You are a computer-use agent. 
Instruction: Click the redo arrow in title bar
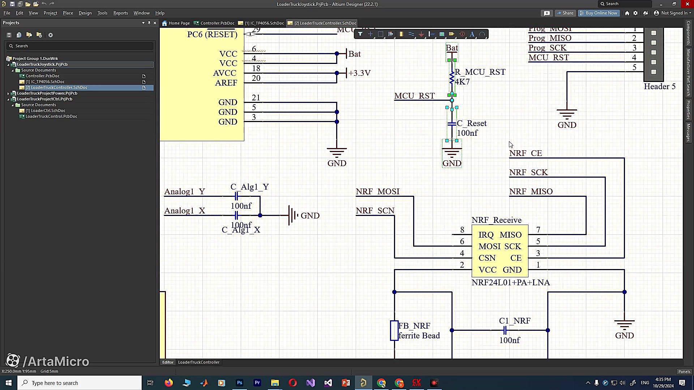click(x=52, y=4)
